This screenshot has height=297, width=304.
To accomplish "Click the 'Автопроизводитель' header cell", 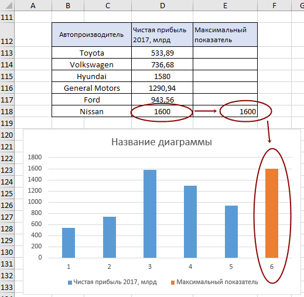I will tap(91, 35).
